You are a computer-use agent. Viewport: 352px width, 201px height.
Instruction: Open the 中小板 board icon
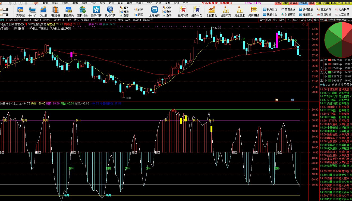click(32, 10)
